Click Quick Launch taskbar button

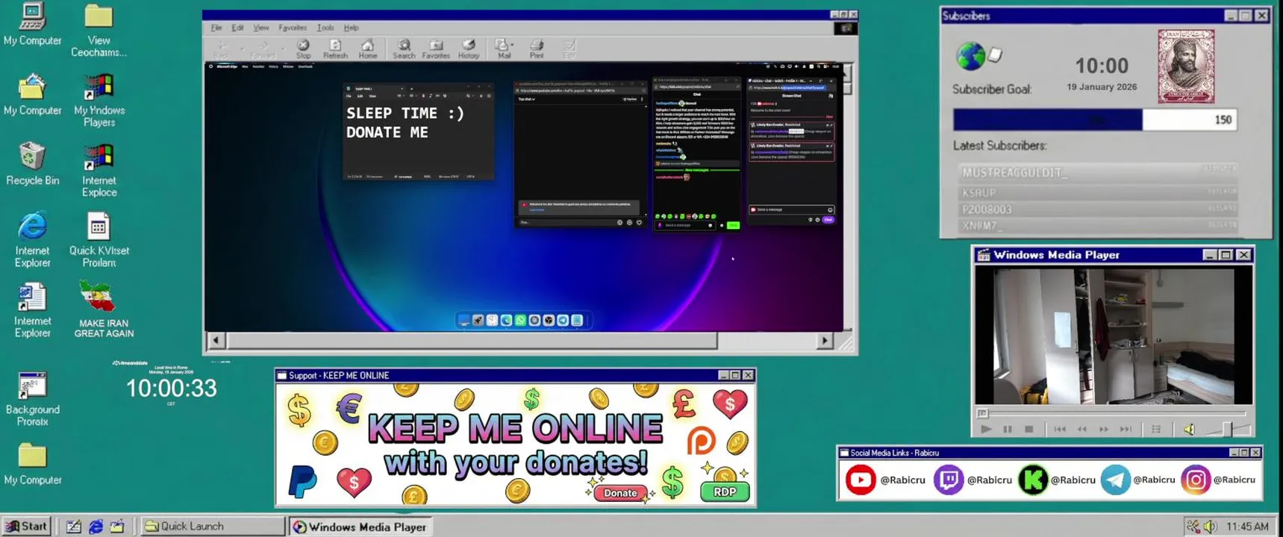click(x=212, y=526)
